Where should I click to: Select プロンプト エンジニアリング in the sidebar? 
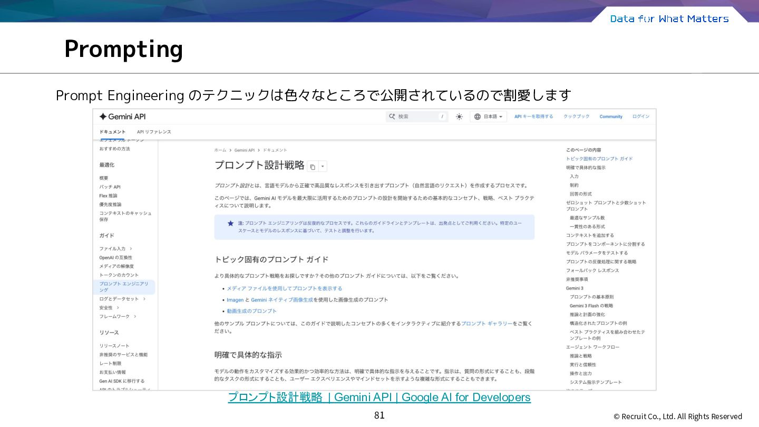(124, 287)
